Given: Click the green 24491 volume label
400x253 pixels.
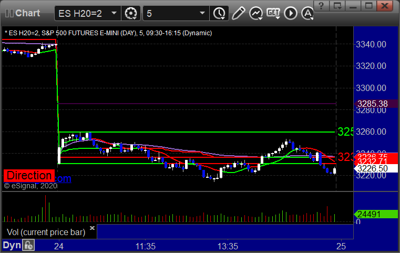Looking at the screenshot, I should [372, 214].
